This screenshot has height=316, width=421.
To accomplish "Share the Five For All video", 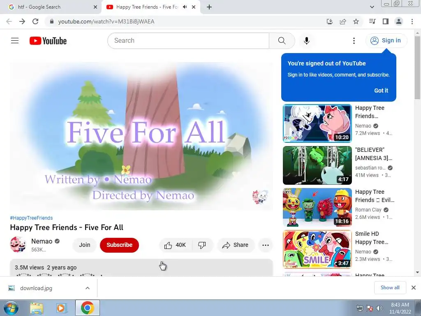I will (236, 245).
